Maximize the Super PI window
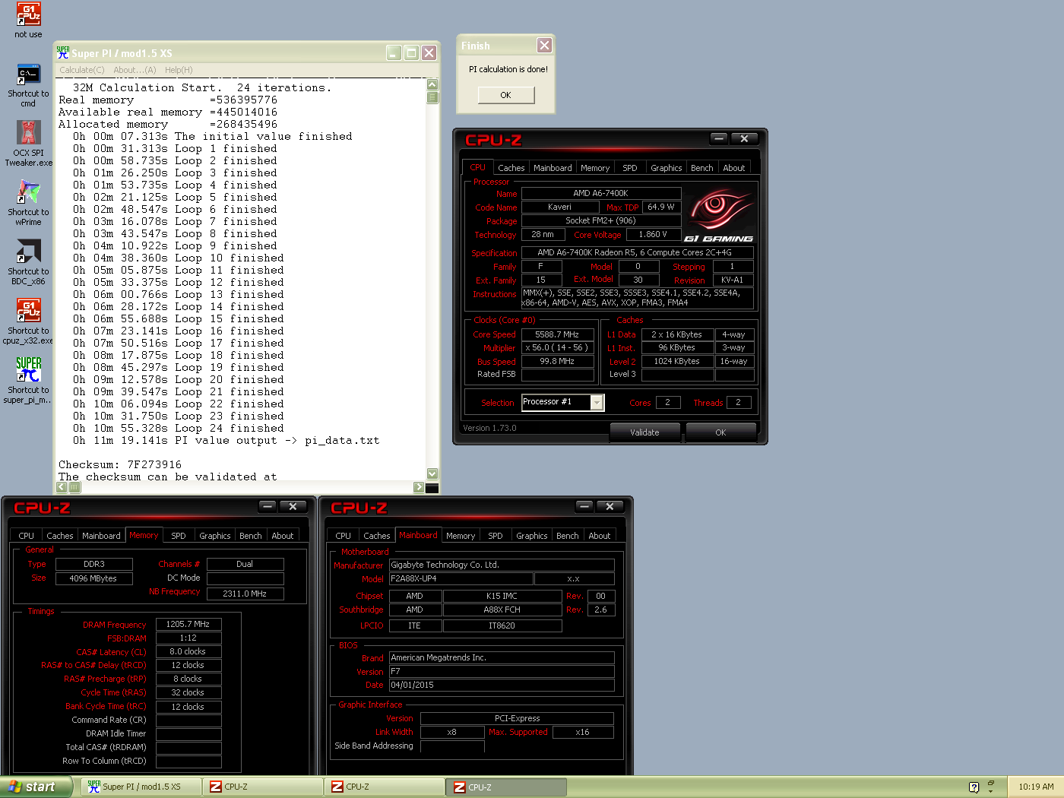The image size is (1064, 798). point(411,52)
